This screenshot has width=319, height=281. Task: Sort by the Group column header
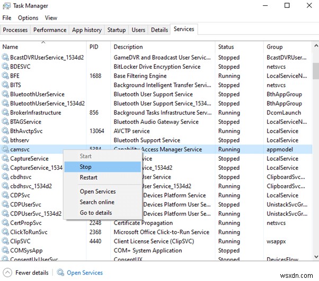coord(288,47)
